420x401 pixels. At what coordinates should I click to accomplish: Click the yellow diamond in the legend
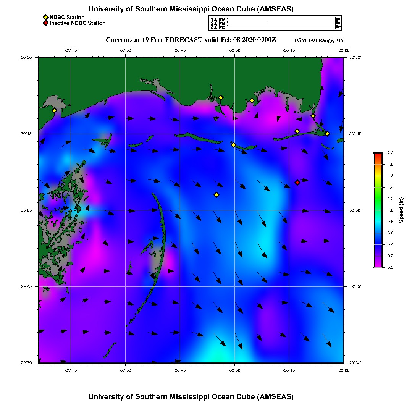[x=45, y=17]
